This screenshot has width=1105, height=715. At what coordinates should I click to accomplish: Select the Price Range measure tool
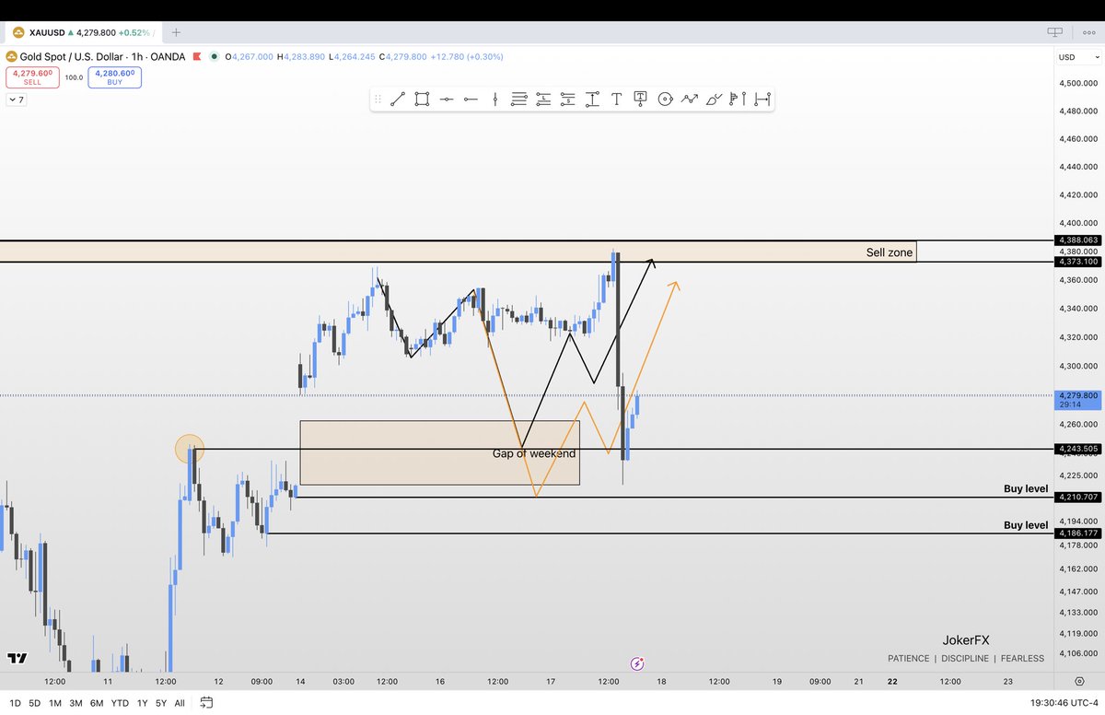pos(592,99)
